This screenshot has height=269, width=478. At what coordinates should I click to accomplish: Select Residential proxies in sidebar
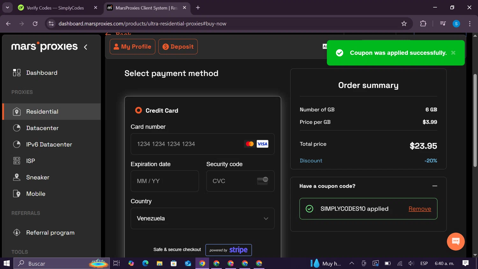51,112
